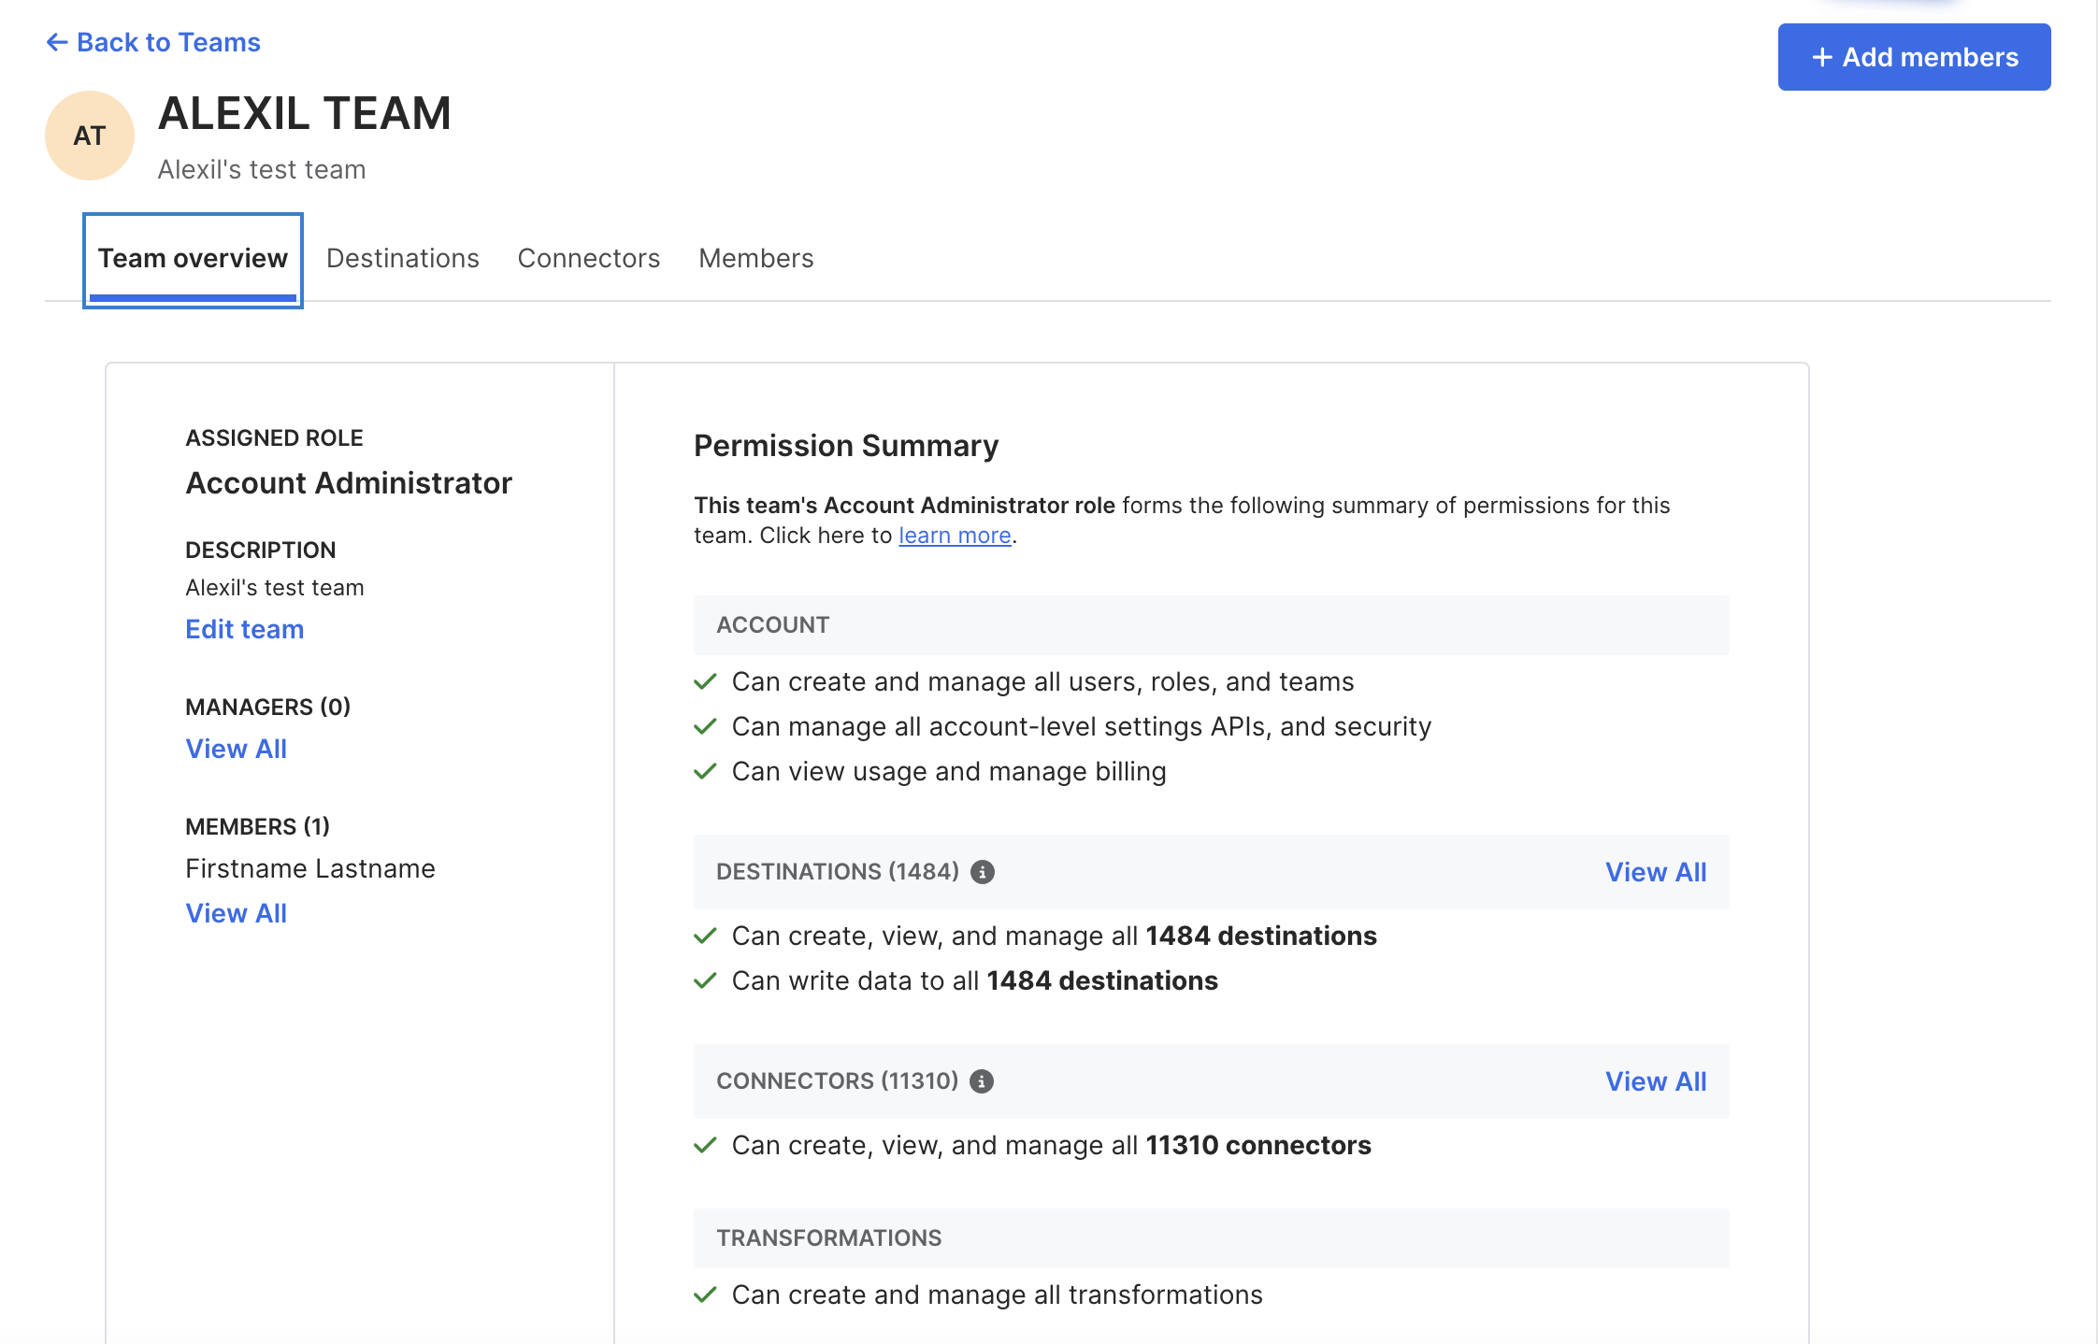Select the Team overview tab
The image size is (2098, 1344).
[193, 259]
